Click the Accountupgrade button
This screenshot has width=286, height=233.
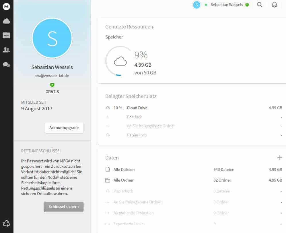[64, 128]
